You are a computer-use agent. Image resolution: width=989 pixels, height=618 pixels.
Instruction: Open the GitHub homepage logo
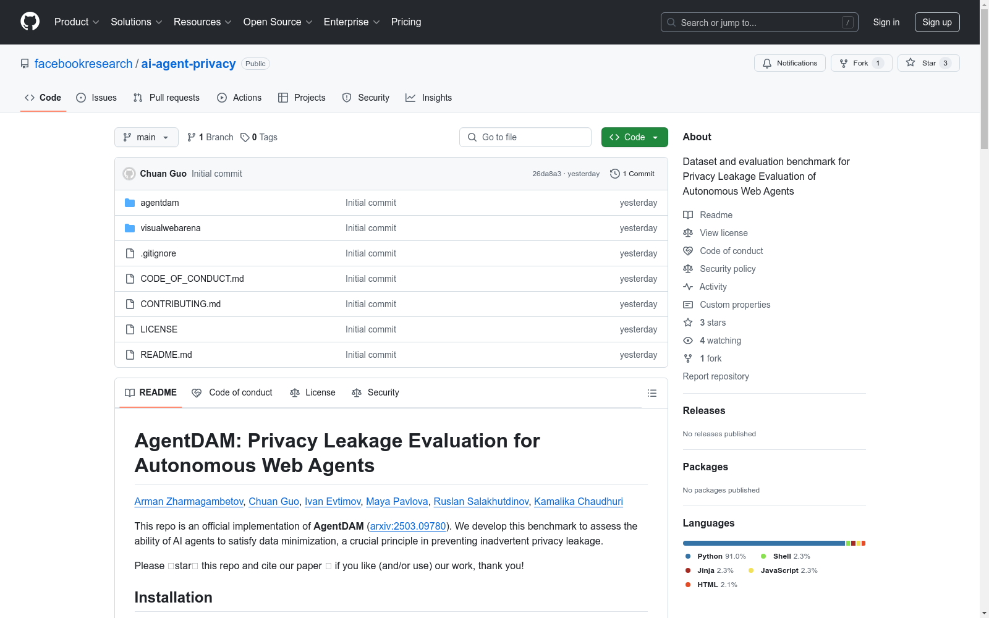(x=30, y=22)
